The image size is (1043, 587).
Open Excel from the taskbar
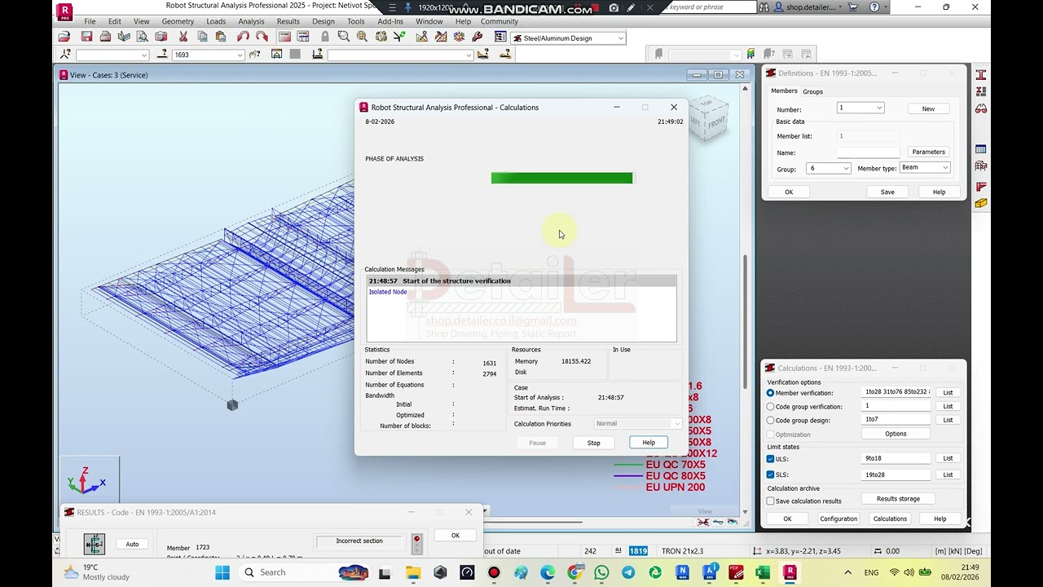763,572
